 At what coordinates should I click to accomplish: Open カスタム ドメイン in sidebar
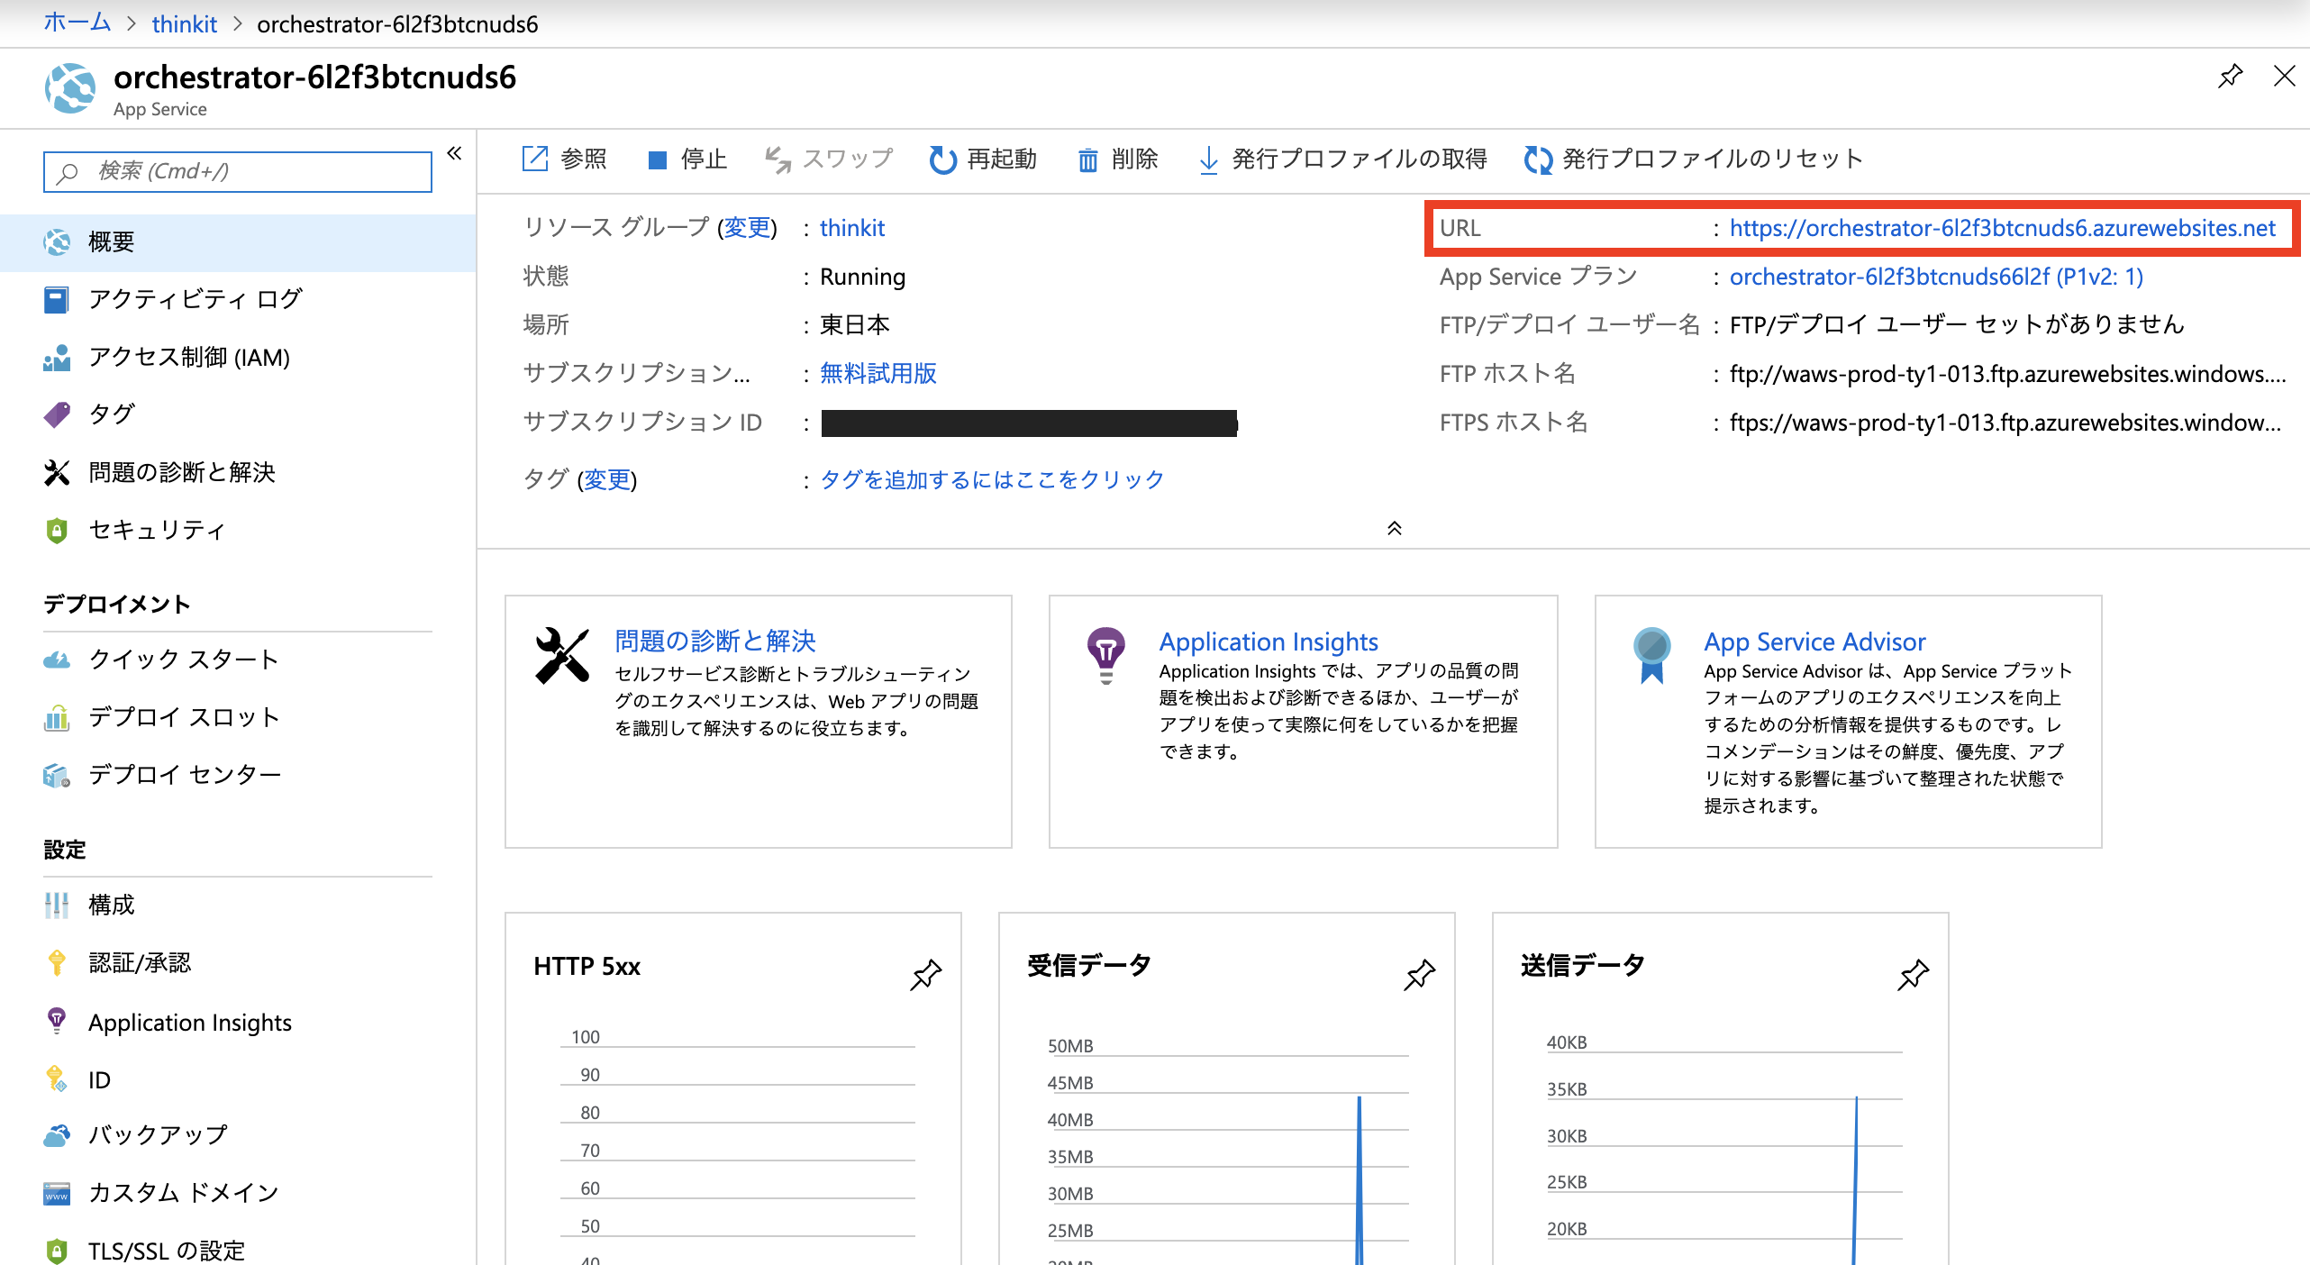tap(238, 1193)
